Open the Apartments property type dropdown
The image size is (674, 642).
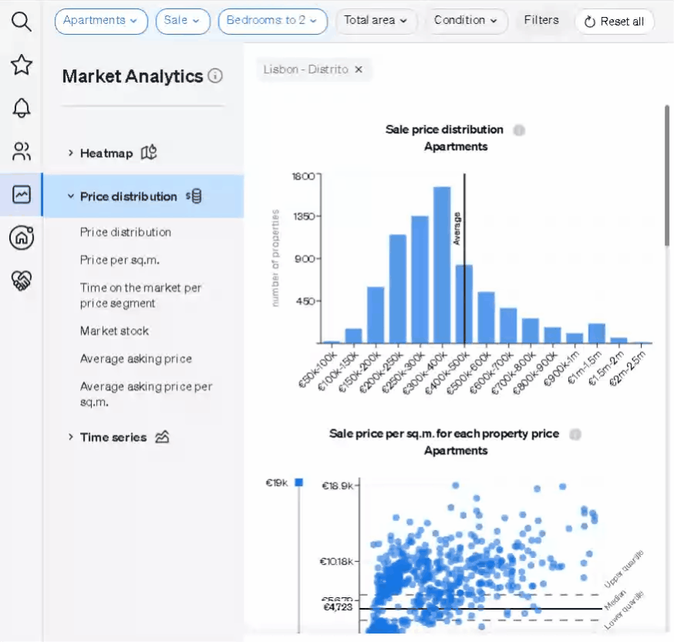tap(101, 21)
